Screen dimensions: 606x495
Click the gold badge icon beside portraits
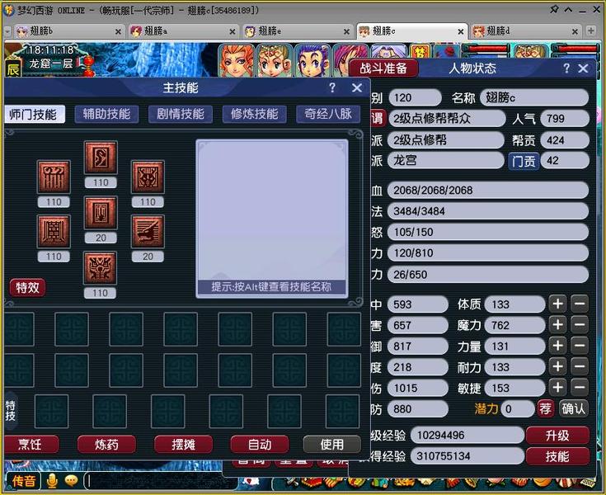[x=420, y=52]
